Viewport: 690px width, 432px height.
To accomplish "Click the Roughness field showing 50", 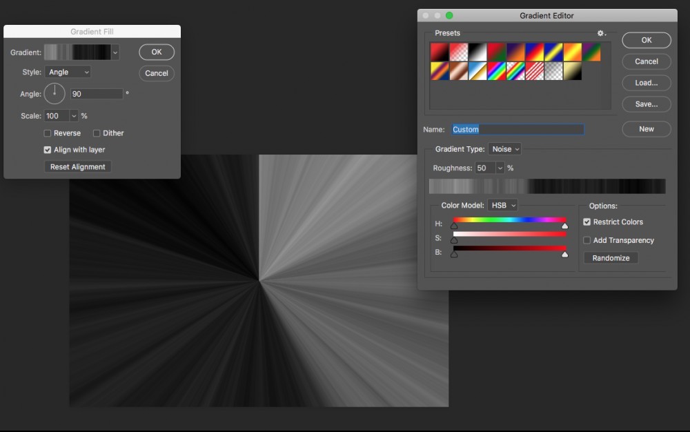I will [485, 168].
